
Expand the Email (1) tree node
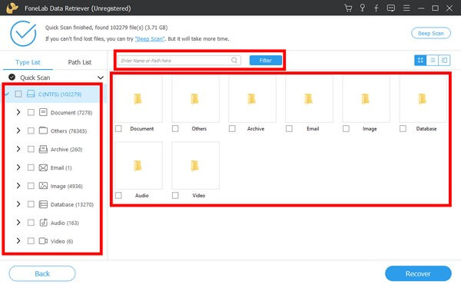[18, 167]
